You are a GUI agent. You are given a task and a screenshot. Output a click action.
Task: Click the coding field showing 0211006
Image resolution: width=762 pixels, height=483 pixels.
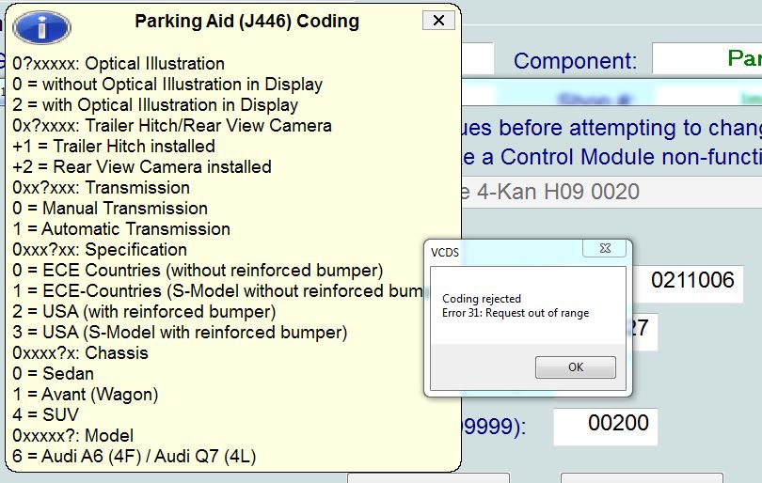[688, 284]
